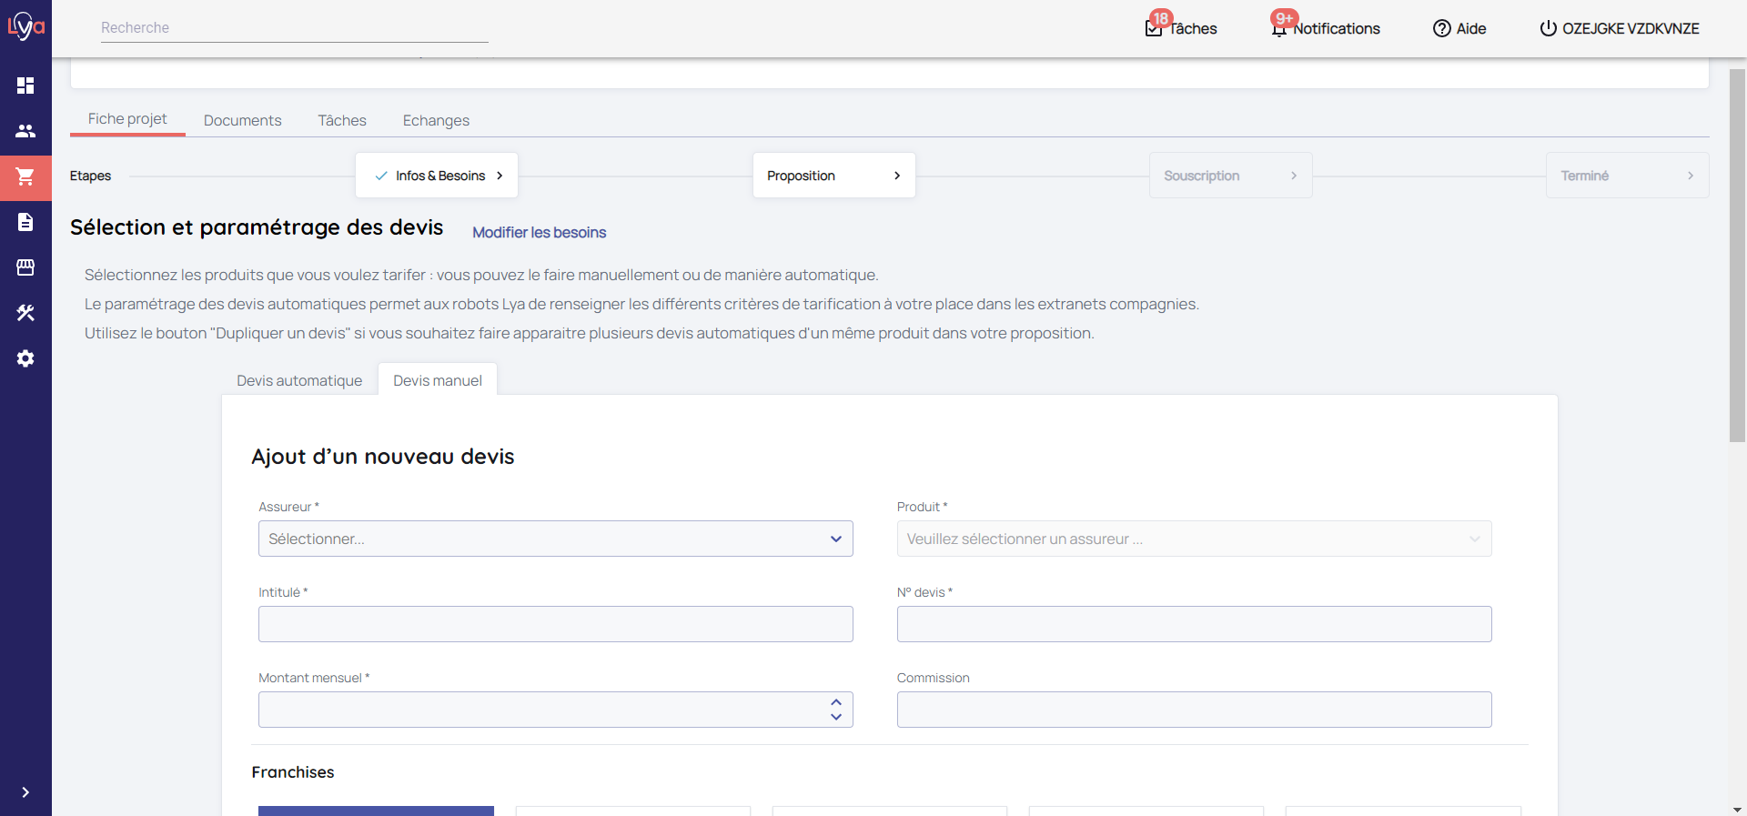Open the document icon in sidebar
Image resolution: width=1747 pixels, height=816 pixels.
coord(25,222)
